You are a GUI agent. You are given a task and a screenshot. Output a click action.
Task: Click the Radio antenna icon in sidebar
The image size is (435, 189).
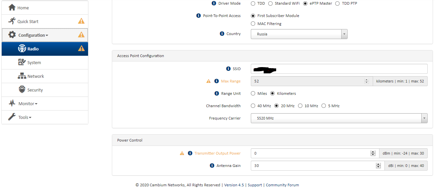point(22,49)
